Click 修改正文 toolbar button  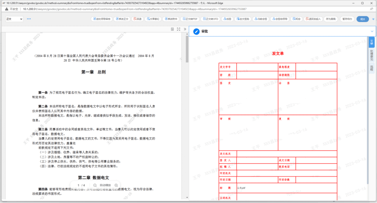point(122,19)
